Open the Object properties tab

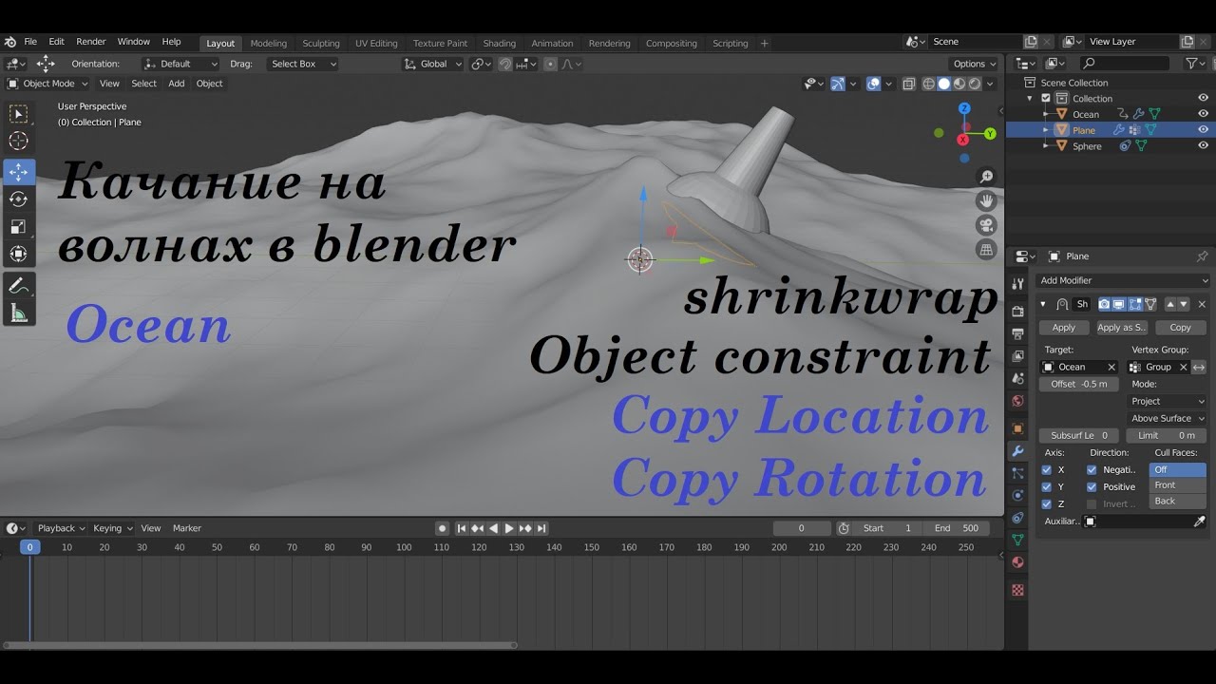pyautogui.click(x=1017, y=428)
